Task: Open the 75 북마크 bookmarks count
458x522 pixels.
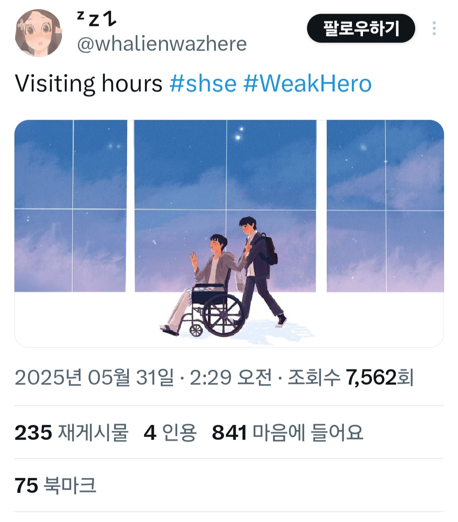Action: pos(56,486)
